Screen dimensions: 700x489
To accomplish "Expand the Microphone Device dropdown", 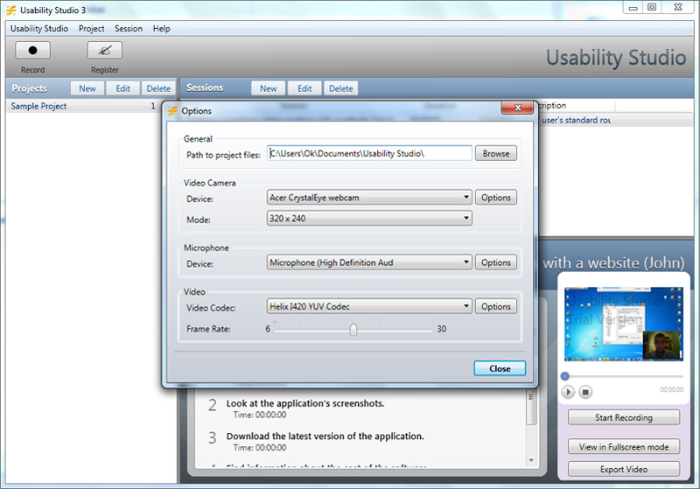I will pos(369,262).
